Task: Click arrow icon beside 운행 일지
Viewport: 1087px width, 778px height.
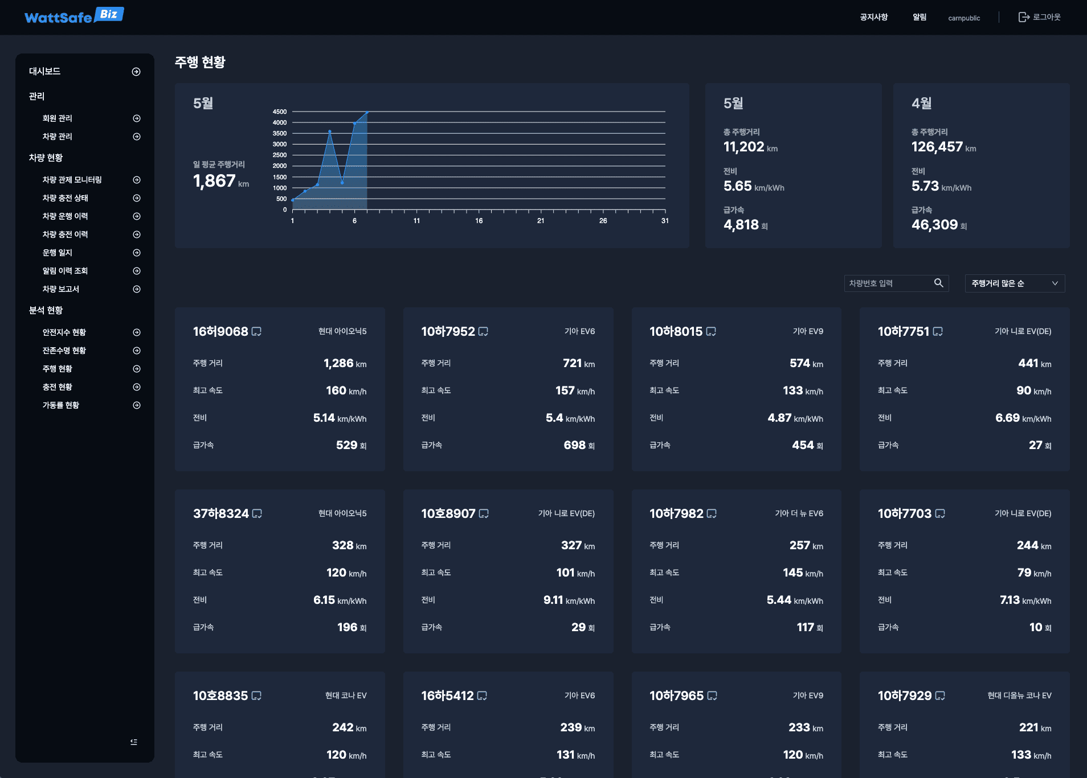Action: pos(137,253)
